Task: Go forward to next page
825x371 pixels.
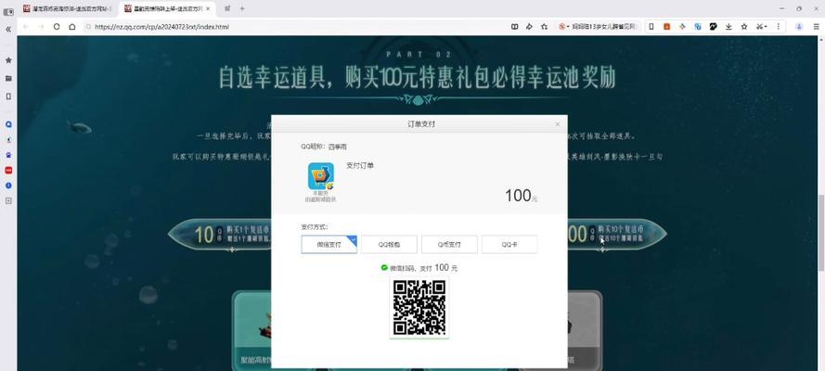Action: click(x=41, y=26)
